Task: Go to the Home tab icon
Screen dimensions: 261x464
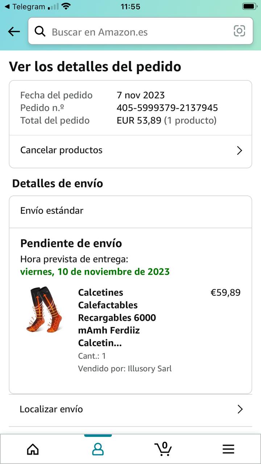Action: click(33, 449)
